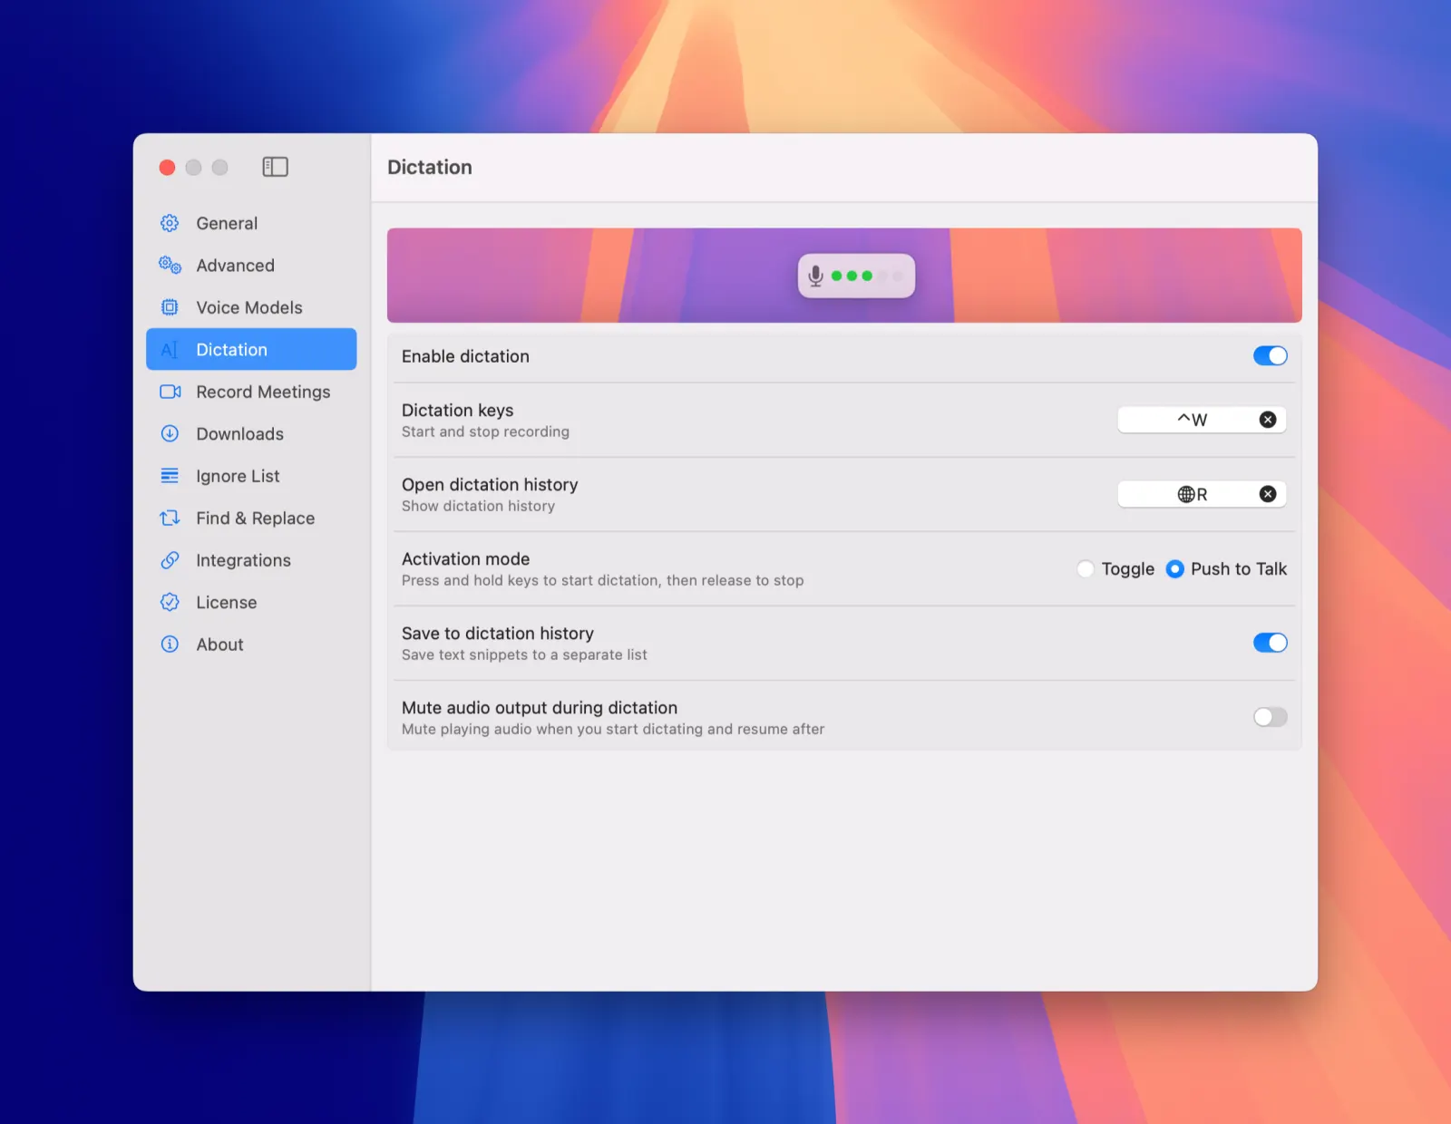Open the License section
Viewport: 1451px width, 1124px height.
coord(251,603)
